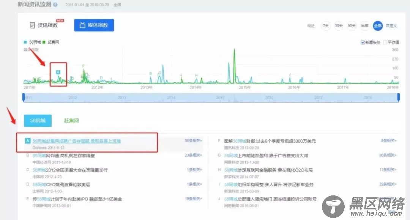Open headline 58同城CEO姚劲波看伦敦奥运
Screen dimensions: 410x220
61,184
